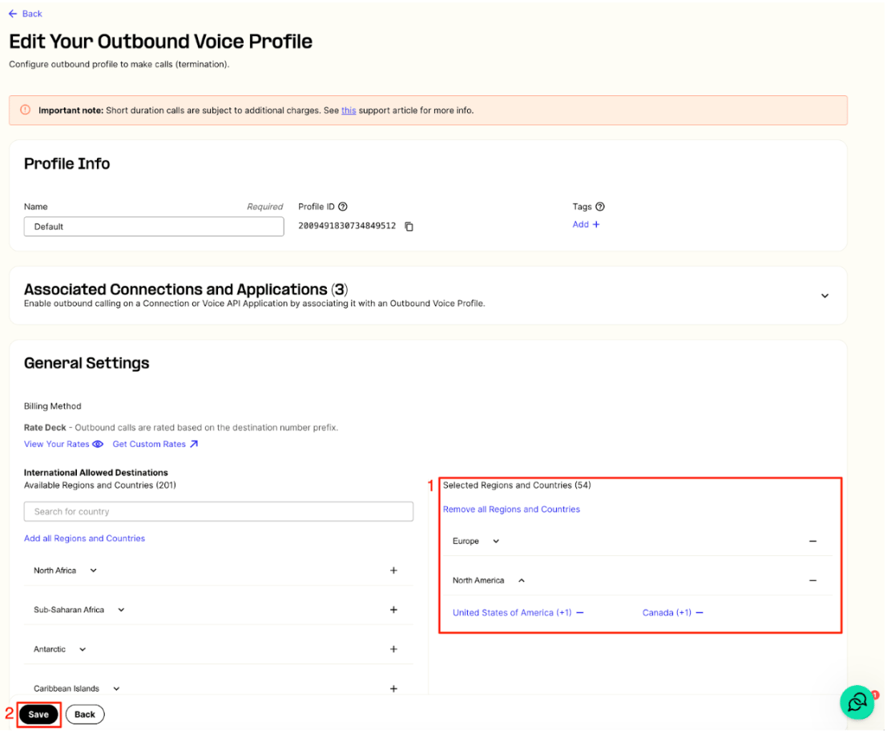The width and height of the screenshot is (887, 738).
Task: Open the live chat support bubble
Action: [857, 702]
